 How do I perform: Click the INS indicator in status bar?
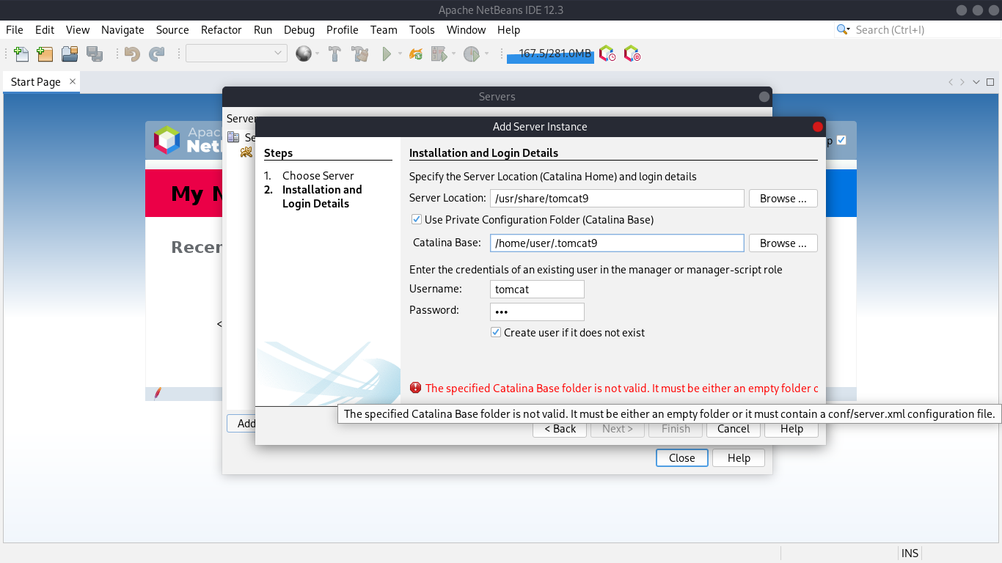[x=910, y=553]
